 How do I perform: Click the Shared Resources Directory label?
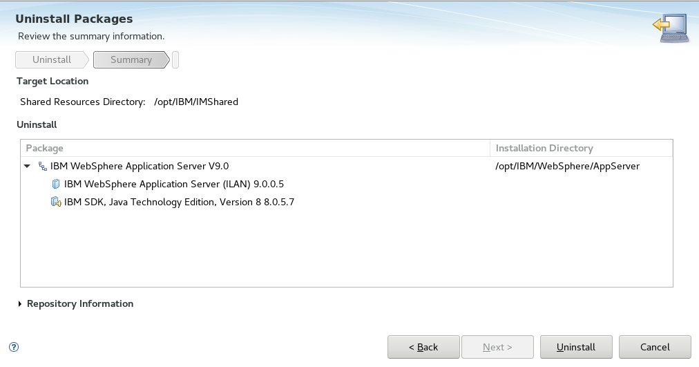(82, 102)
